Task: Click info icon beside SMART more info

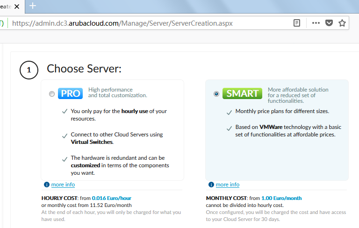Action: click(x=211, y=185)
